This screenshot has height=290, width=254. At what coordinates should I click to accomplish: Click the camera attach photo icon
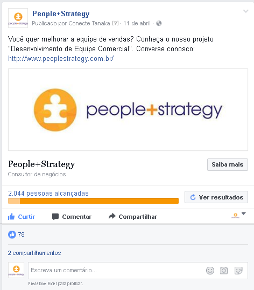[x=224, y=271]
